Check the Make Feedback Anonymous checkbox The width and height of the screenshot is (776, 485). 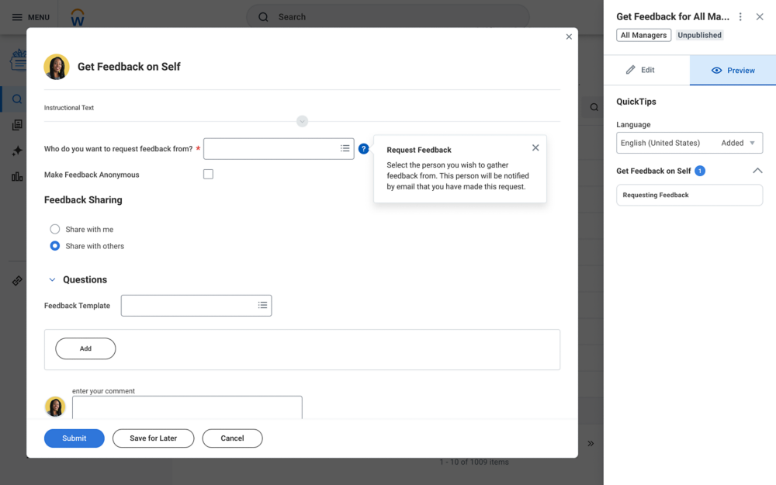pyautogui.click(x=208, y=175)
